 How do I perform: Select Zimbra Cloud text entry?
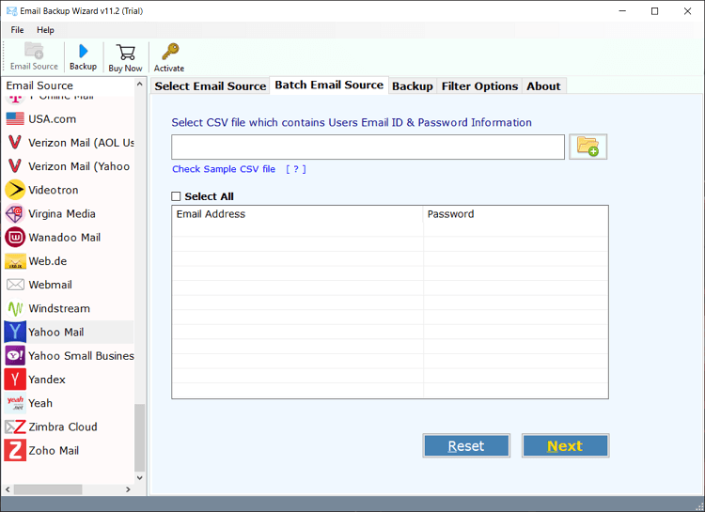pyautogui.click(x=62, y=427)
